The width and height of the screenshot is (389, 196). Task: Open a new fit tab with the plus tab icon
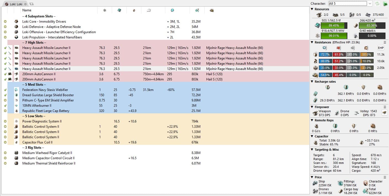(x=31, y=4)
